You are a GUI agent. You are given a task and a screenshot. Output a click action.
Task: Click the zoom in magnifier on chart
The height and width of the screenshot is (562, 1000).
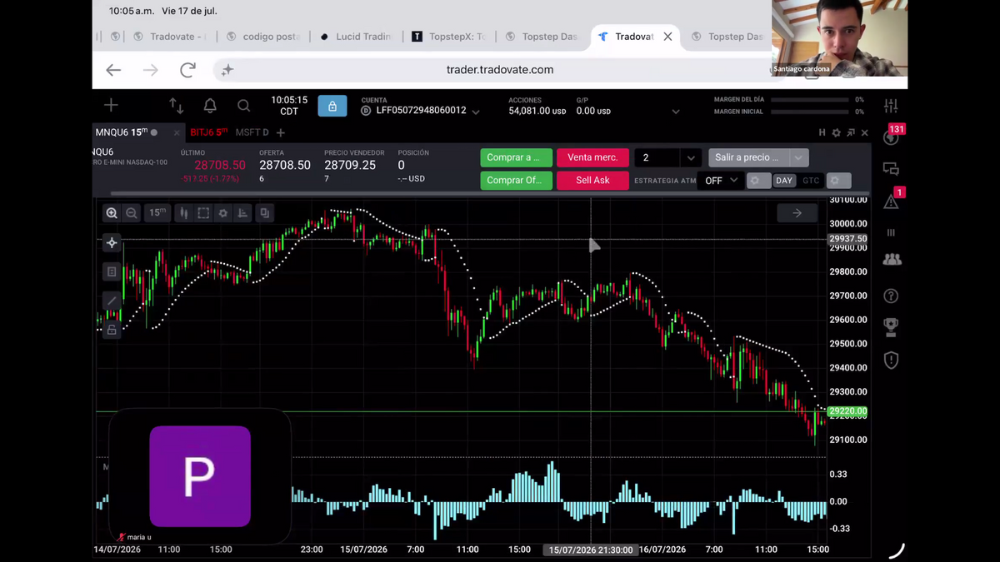point(112,213)
